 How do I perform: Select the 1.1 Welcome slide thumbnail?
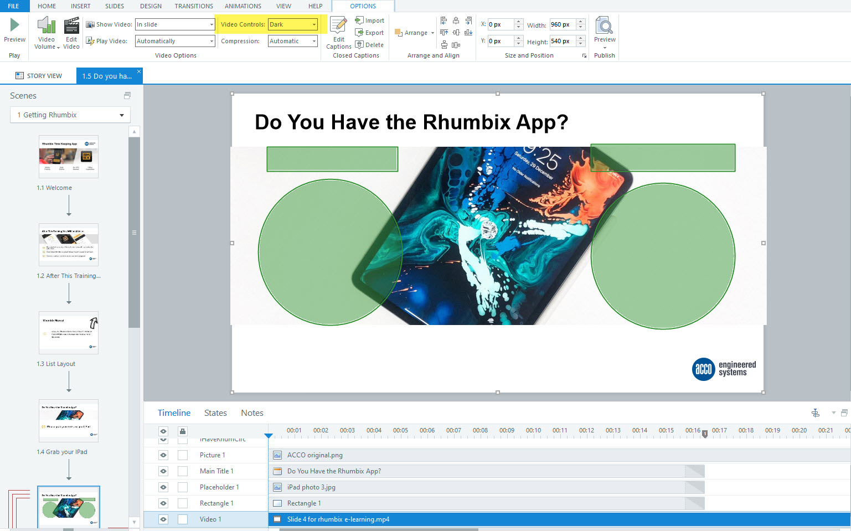pyautogui.click(x=68, y=157)
